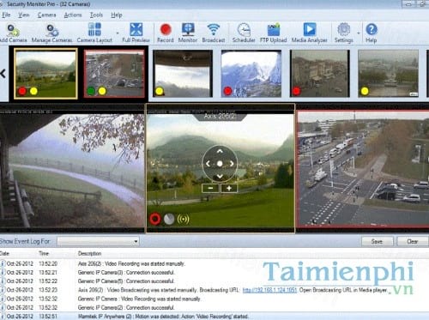Toggle recording on the Axis camera preview
This screenshot has width=429, height=320.
[155, 219]
